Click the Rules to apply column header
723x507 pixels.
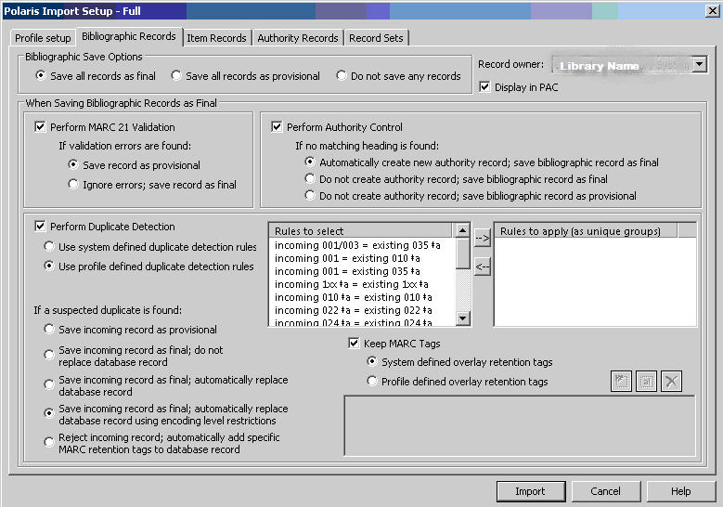coord(587,230)
